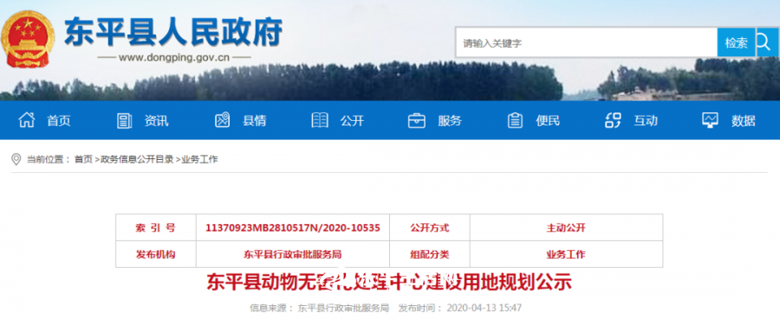Click the 东平县人民政府 site title
The image size is (780, 319).
(173, 31)
